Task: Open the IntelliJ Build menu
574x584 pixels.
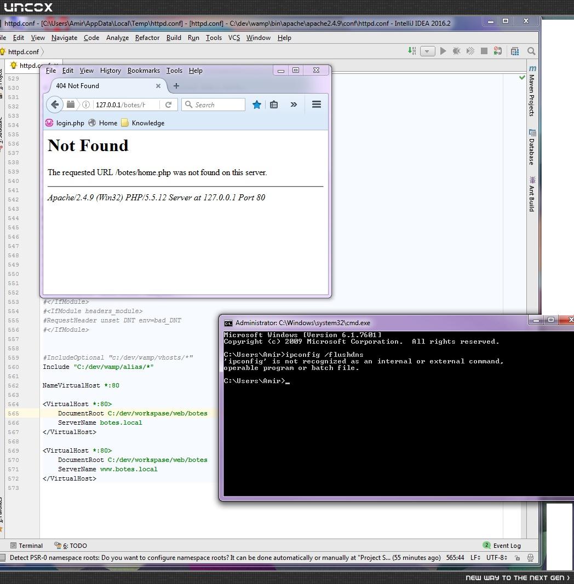Action: [174, 38]
